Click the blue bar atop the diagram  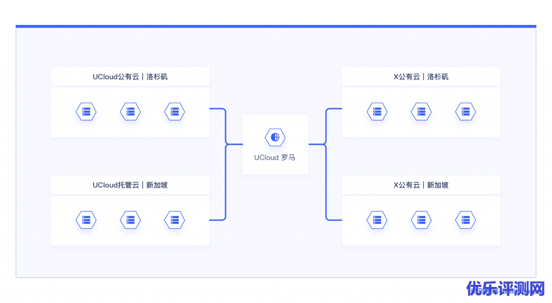point(275,26)
